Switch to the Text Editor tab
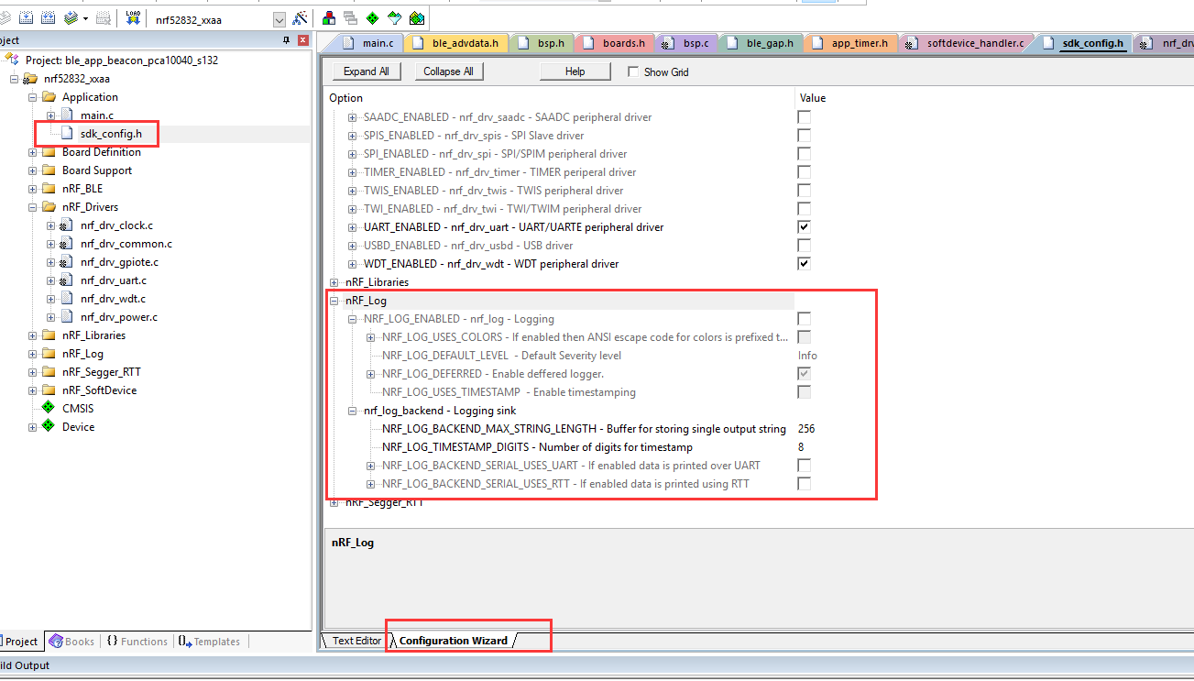Screen dimensions: 1194x681 [357, 640]
